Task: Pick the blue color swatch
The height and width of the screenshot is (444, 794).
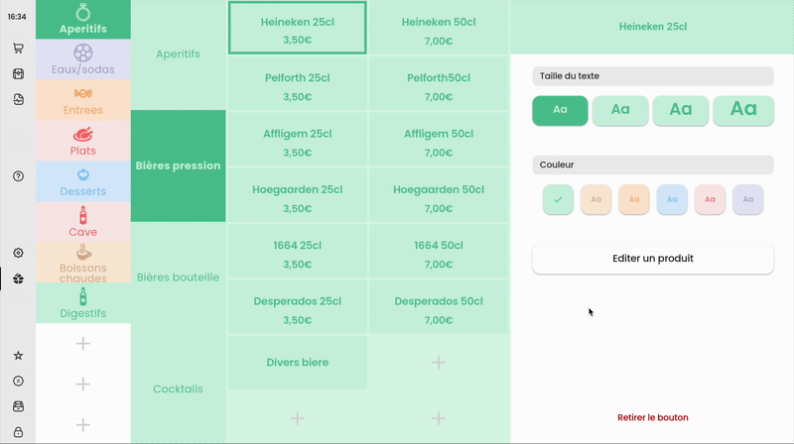Action: click(672, 199)
